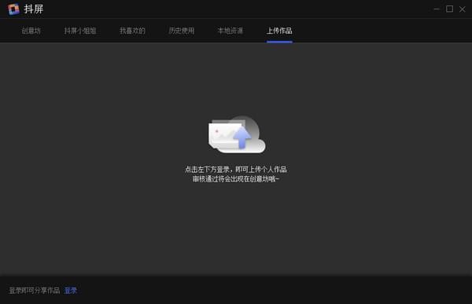
Task: Click the blue 登录 link at the bottom
Action: tap(71, 291)
